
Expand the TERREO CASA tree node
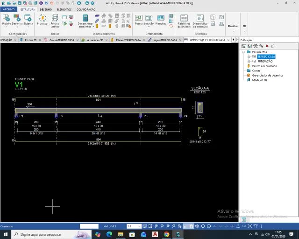point(249,56)
